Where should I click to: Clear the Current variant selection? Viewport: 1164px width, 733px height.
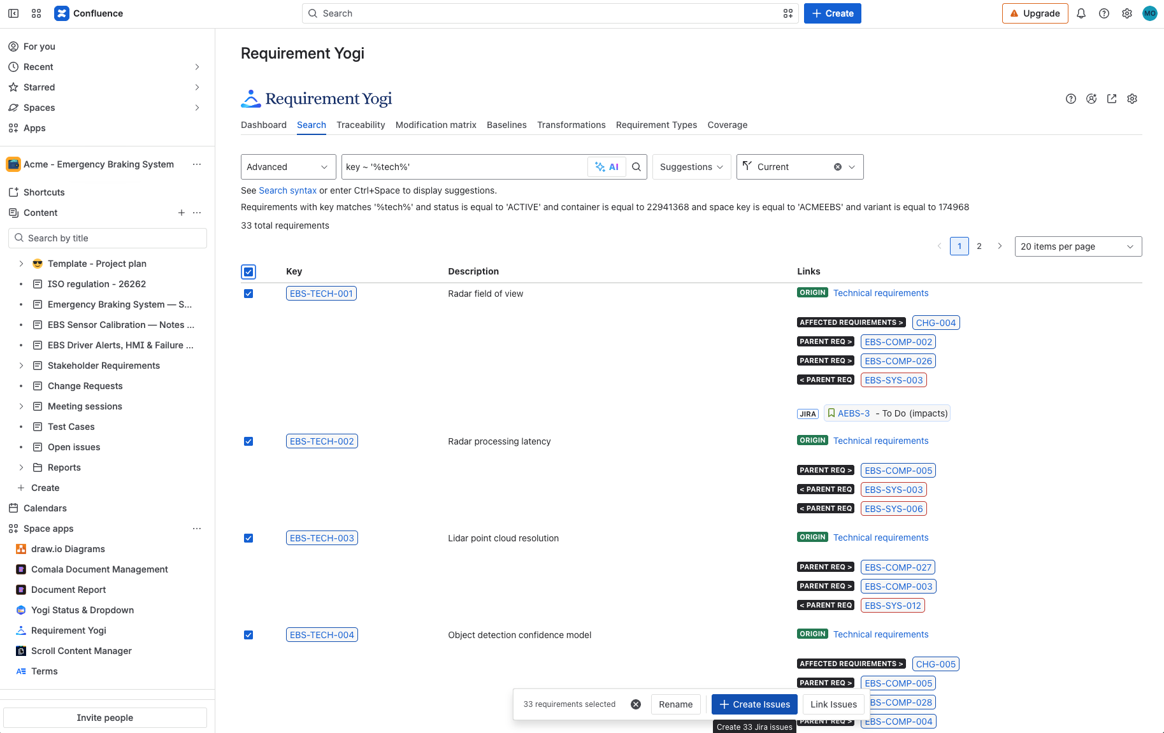838,167
